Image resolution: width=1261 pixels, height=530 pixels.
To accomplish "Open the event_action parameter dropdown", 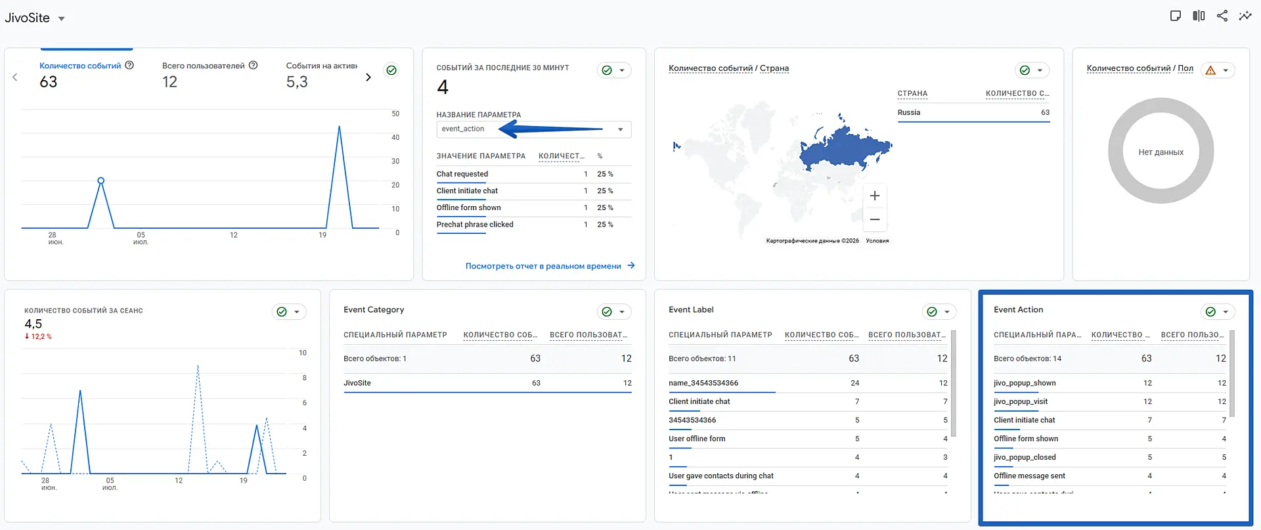I will tap(533, 129).
